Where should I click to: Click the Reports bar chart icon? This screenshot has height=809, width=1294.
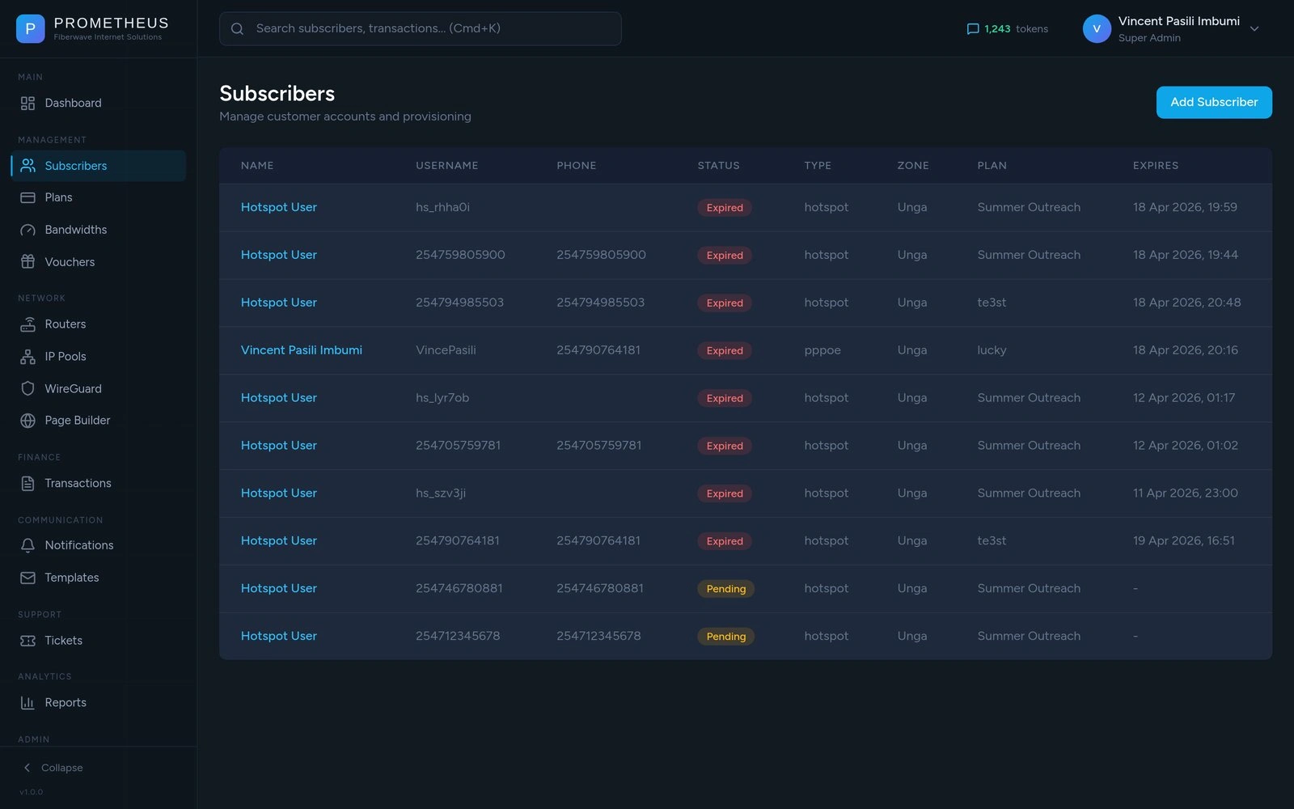(x=27, y=703)
